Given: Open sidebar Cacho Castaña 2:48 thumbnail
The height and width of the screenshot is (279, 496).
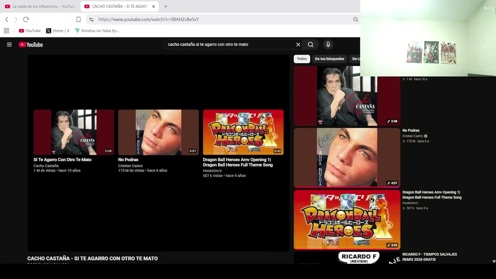Looking at the screenshot, I should coord(347,96).
